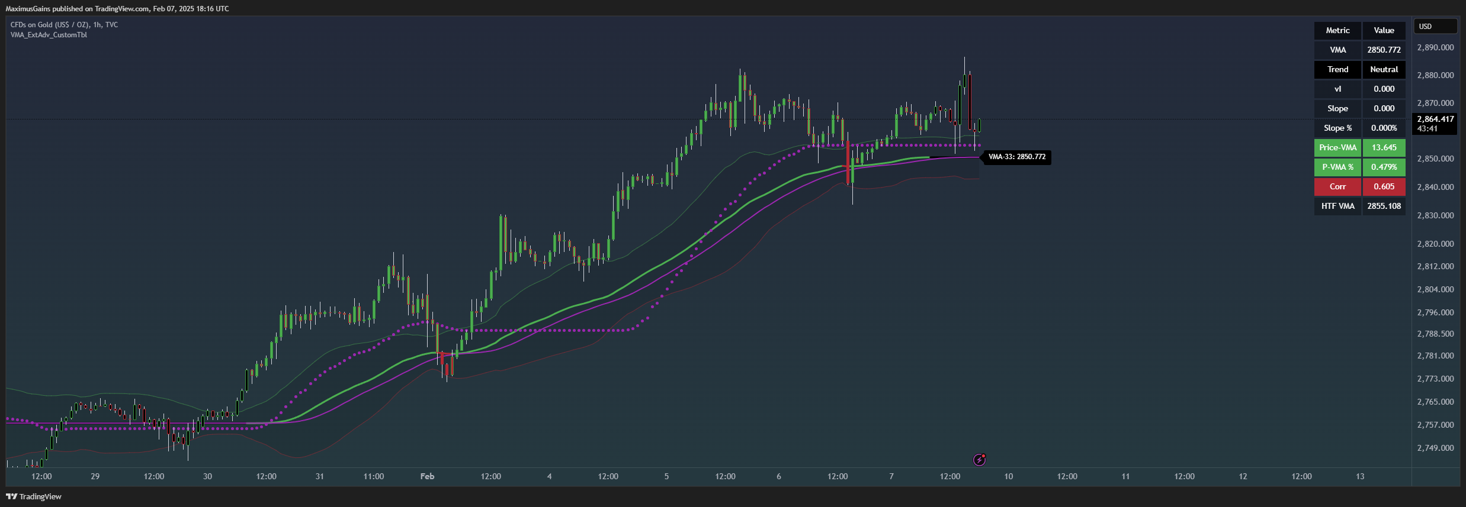Image resolution: width=1466 pixels, height=507 pixels.
Task: Click the Price-VMA value 13.645 cell
Action: tap(1384, 147)
